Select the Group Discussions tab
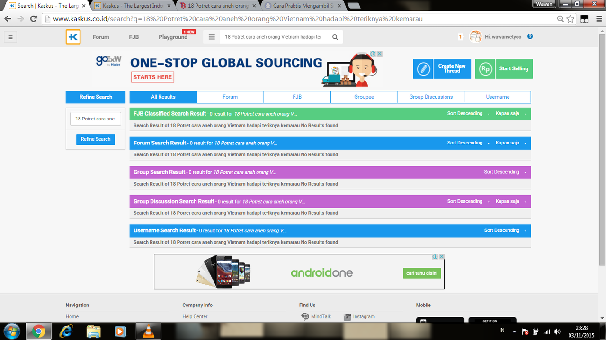This screenshot has width=606, height=340. [431, 97]
